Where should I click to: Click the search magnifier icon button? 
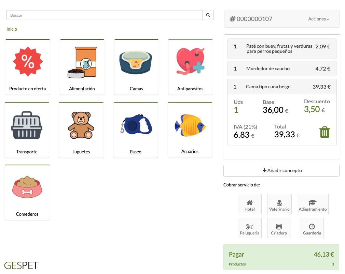pos(208,15)
